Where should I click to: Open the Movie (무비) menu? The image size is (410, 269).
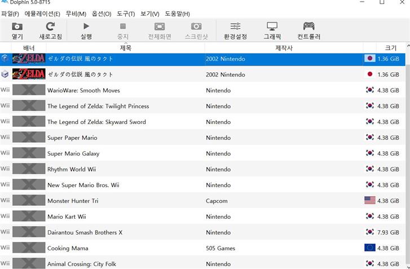[76, 14]
